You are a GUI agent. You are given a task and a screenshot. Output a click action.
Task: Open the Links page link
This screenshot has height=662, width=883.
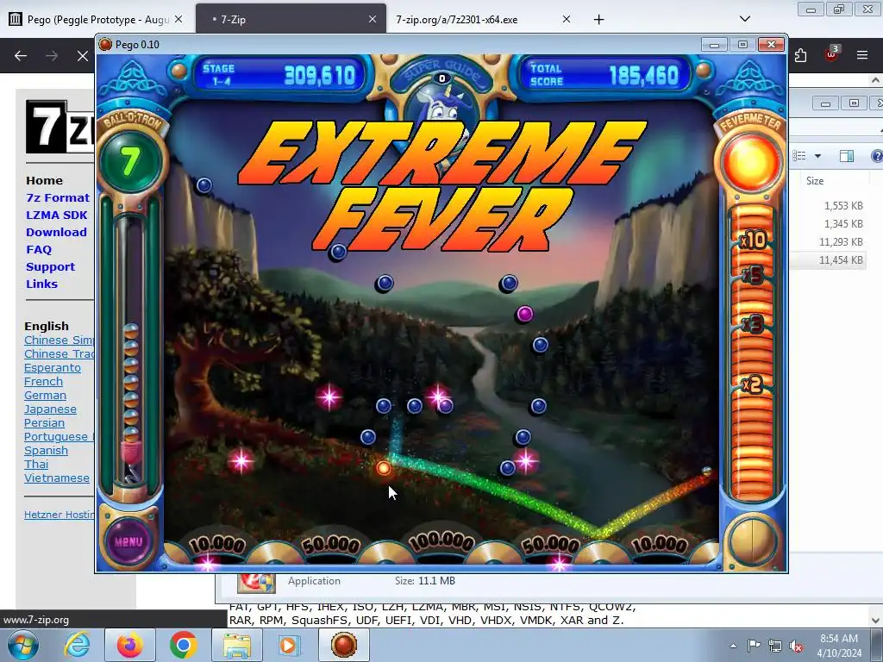click(41, 284)
